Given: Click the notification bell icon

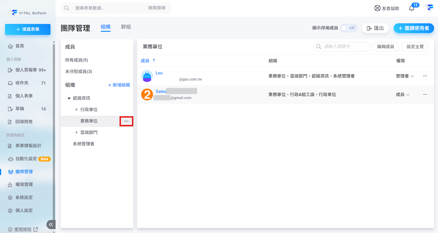Looking at the screenshot, I should pyautogui.click(x=411, y=8).
